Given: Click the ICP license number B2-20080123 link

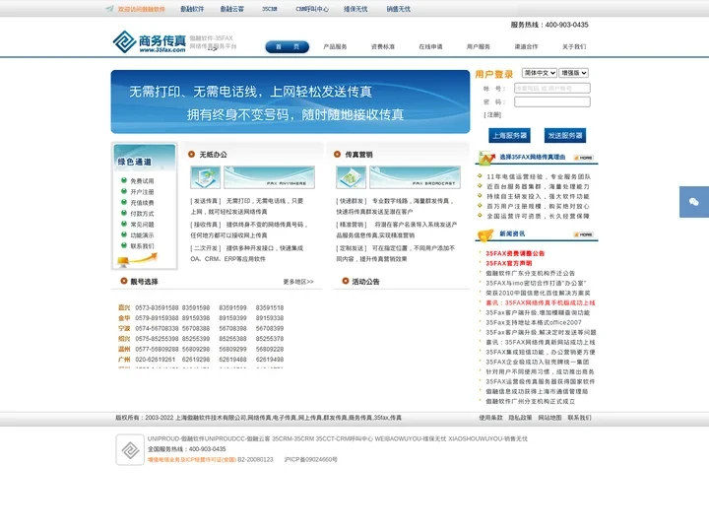Looking at the screenshot, I should [x=255, y=460].
